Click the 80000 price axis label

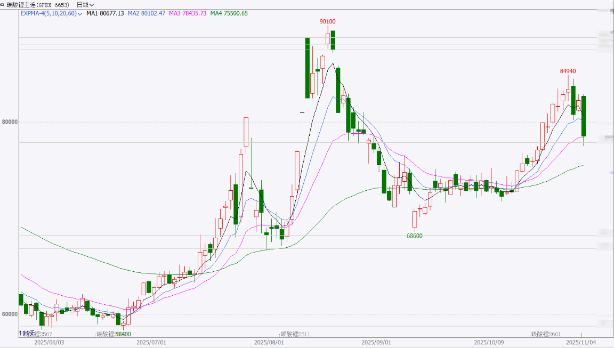pyautogui.click(x=10, y=122)
